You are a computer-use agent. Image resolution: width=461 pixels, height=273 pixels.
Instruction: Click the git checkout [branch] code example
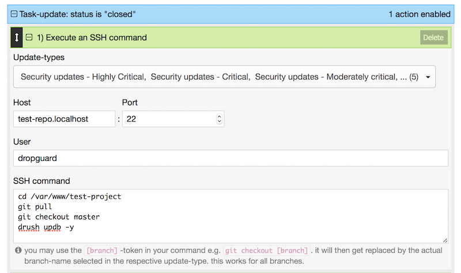pos(266,250)
